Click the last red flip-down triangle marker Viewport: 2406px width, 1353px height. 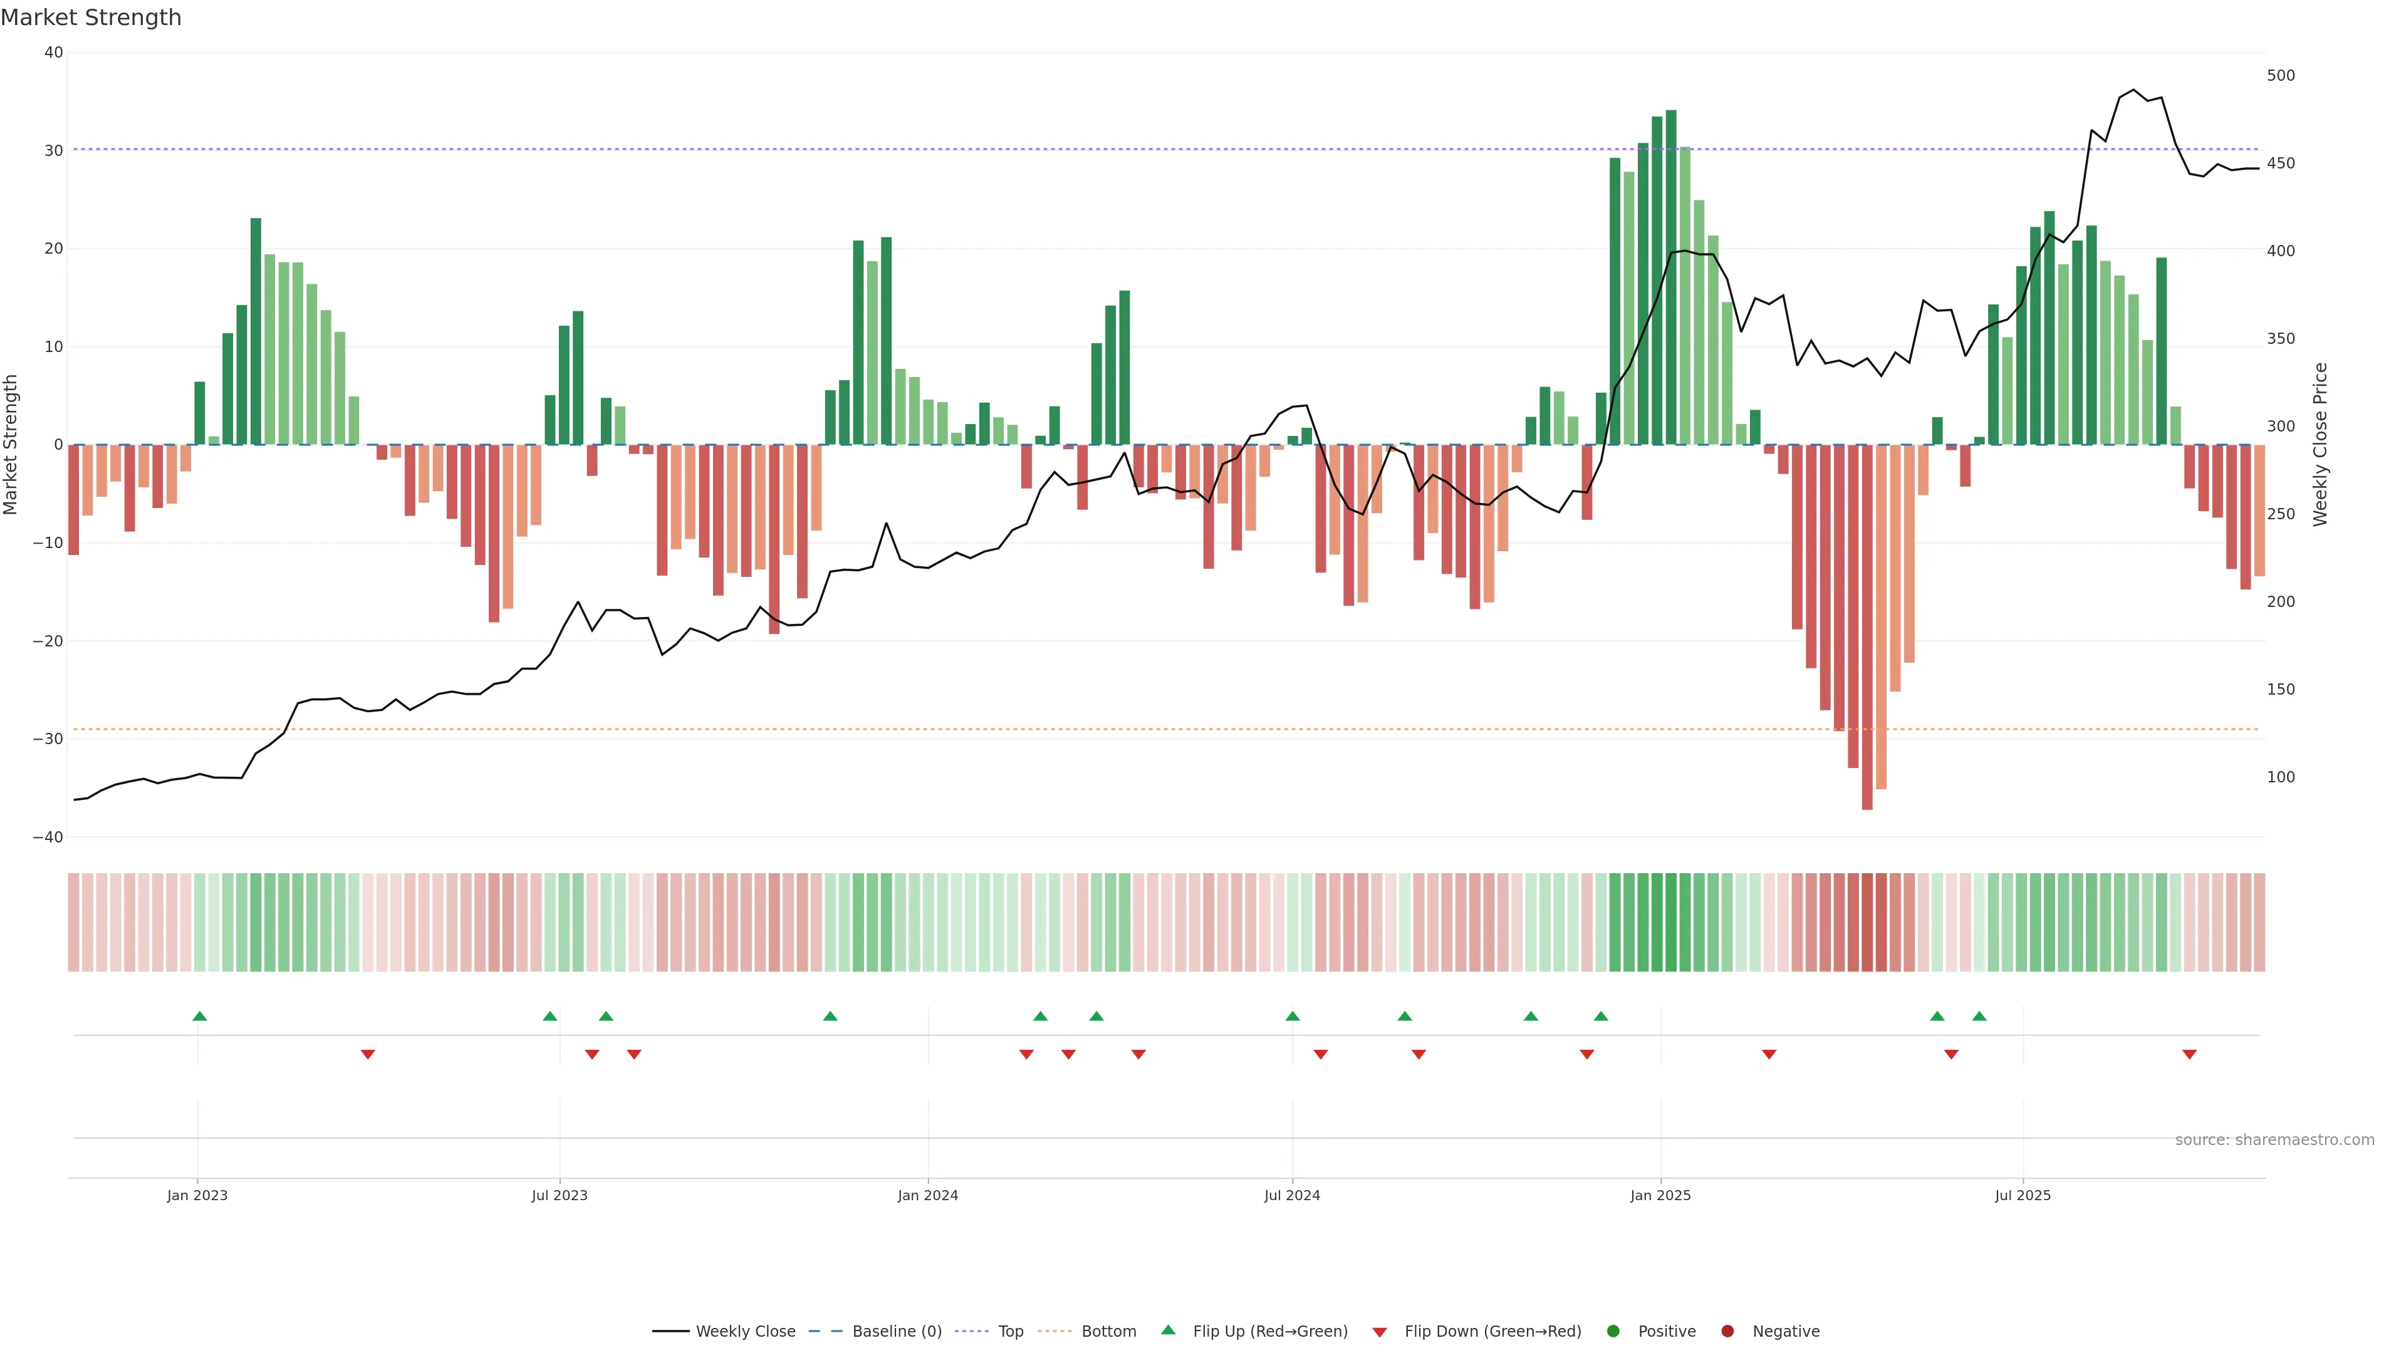[x=2189, y=1054]
